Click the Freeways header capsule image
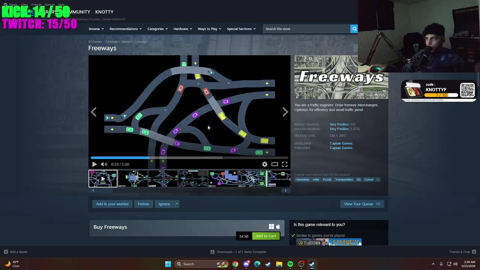This screenshot has width=480, height=270. click(341, 77)
